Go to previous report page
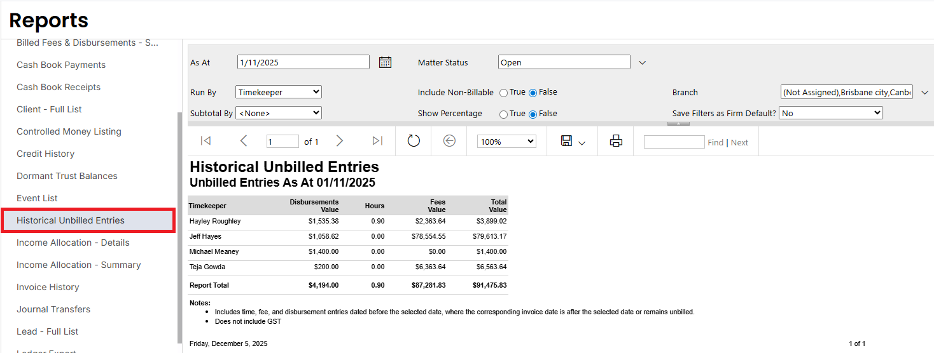 [244, 141]
